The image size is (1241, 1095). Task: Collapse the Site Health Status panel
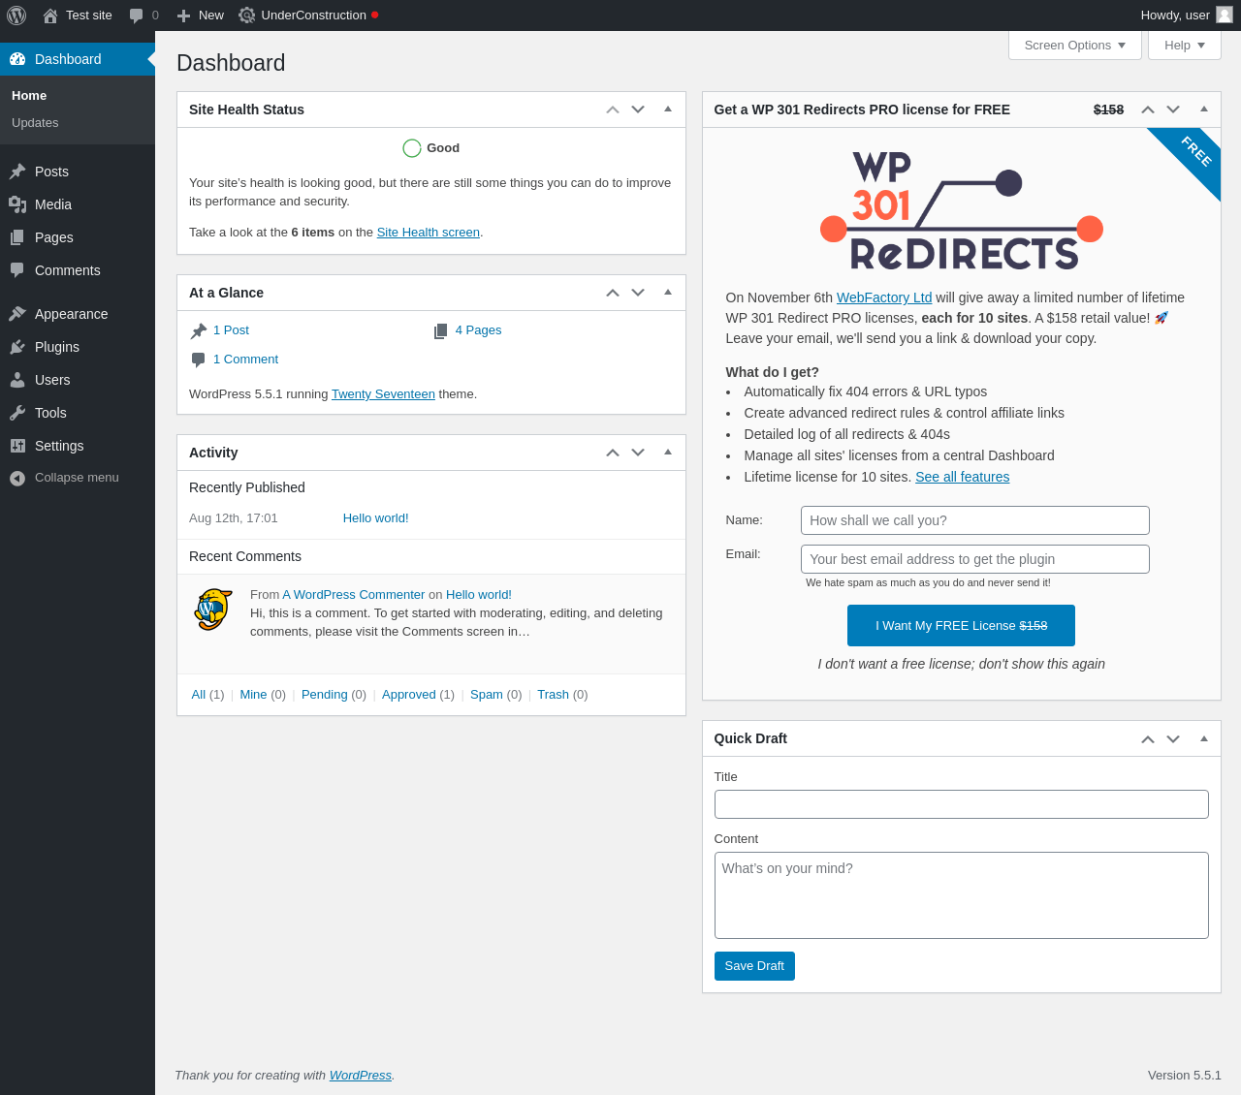pos(668,109)
